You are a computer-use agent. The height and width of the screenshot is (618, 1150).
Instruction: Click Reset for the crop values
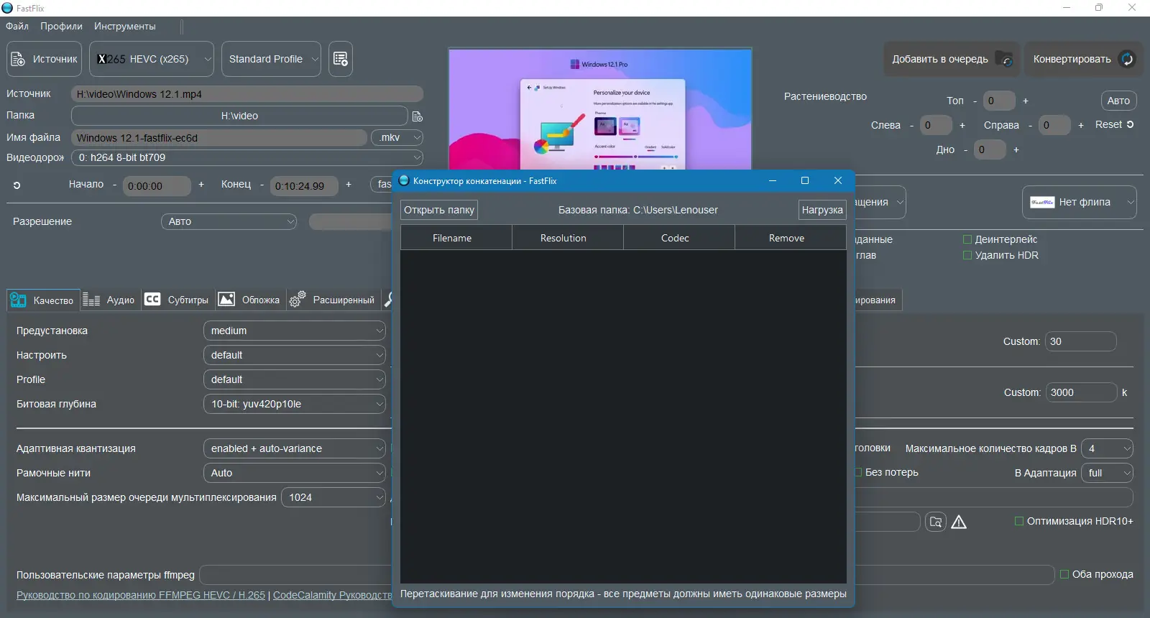[x=1114, y=124]
